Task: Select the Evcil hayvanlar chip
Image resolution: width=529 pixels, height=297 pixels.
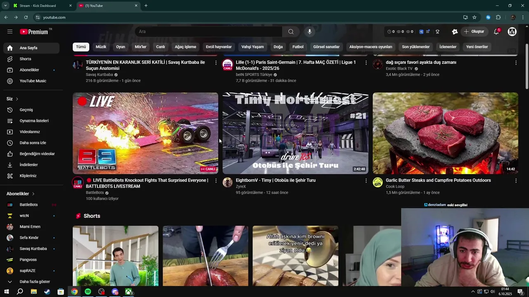Action: (x=219, y=47)
